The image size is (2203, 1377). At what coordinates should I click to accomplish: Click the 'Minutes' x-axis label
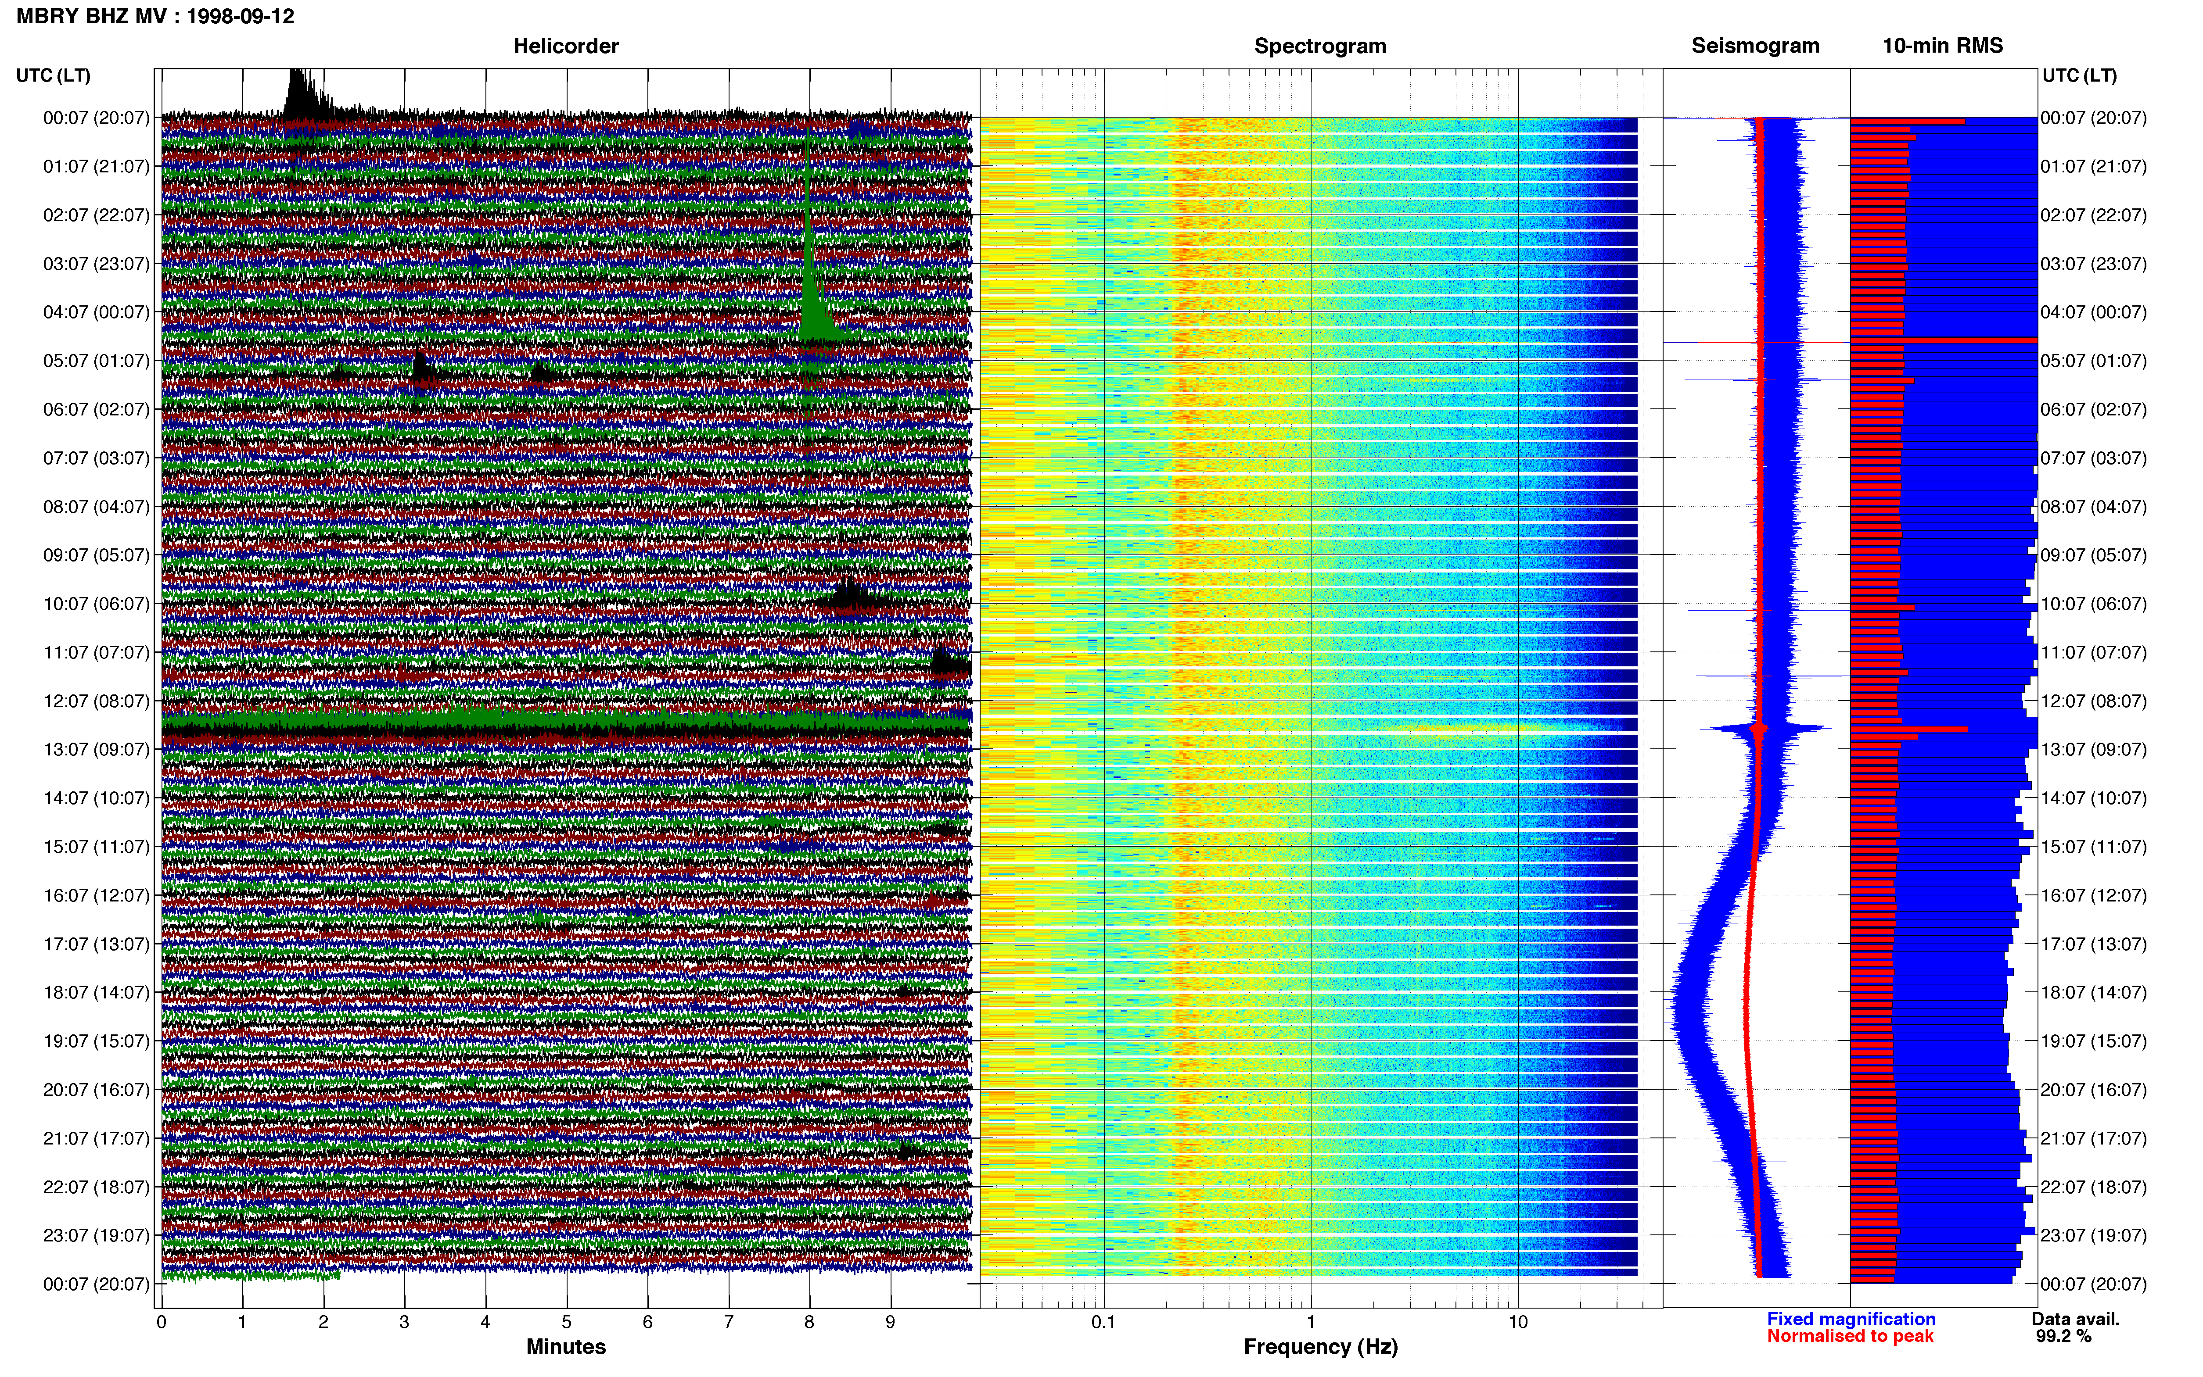pyautogui.click(x=566, y=1346)
